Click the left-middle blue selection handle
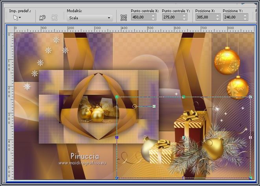The width and height of the screenshot is (260, 186). tap(117, 137)
